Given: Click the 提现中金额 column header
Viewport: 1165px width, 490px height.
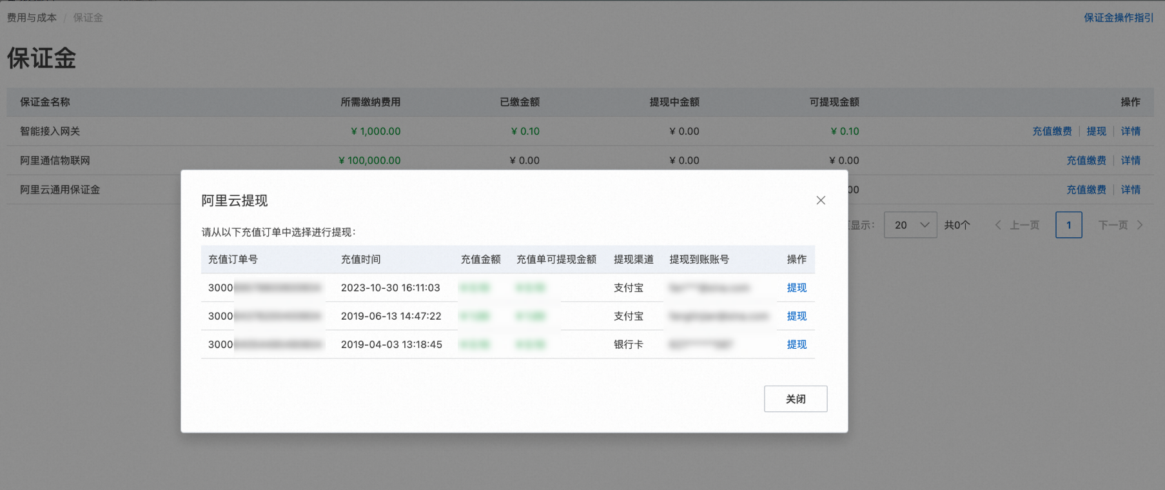Looking at the screenshot, I should click(x=674, y=102).
